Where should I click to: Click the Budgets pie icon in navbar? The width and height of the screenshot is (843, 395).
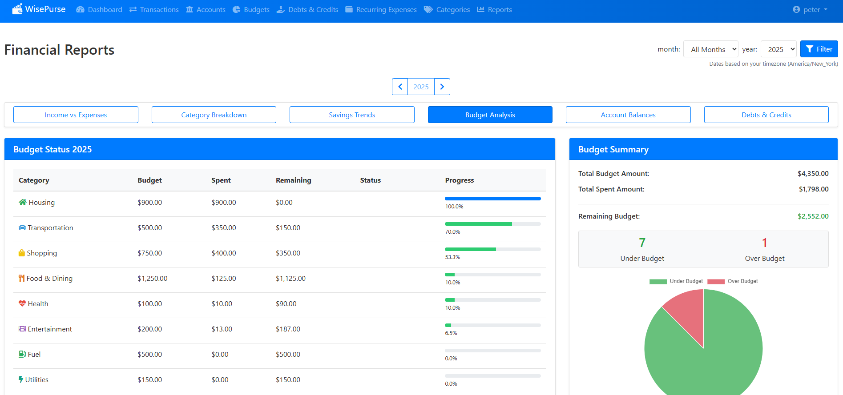tap(237, 9)
